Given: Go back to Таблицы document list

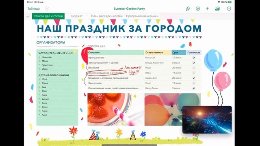Looking at the screenshot, I should pyautogui.click(x=34, y=9).
